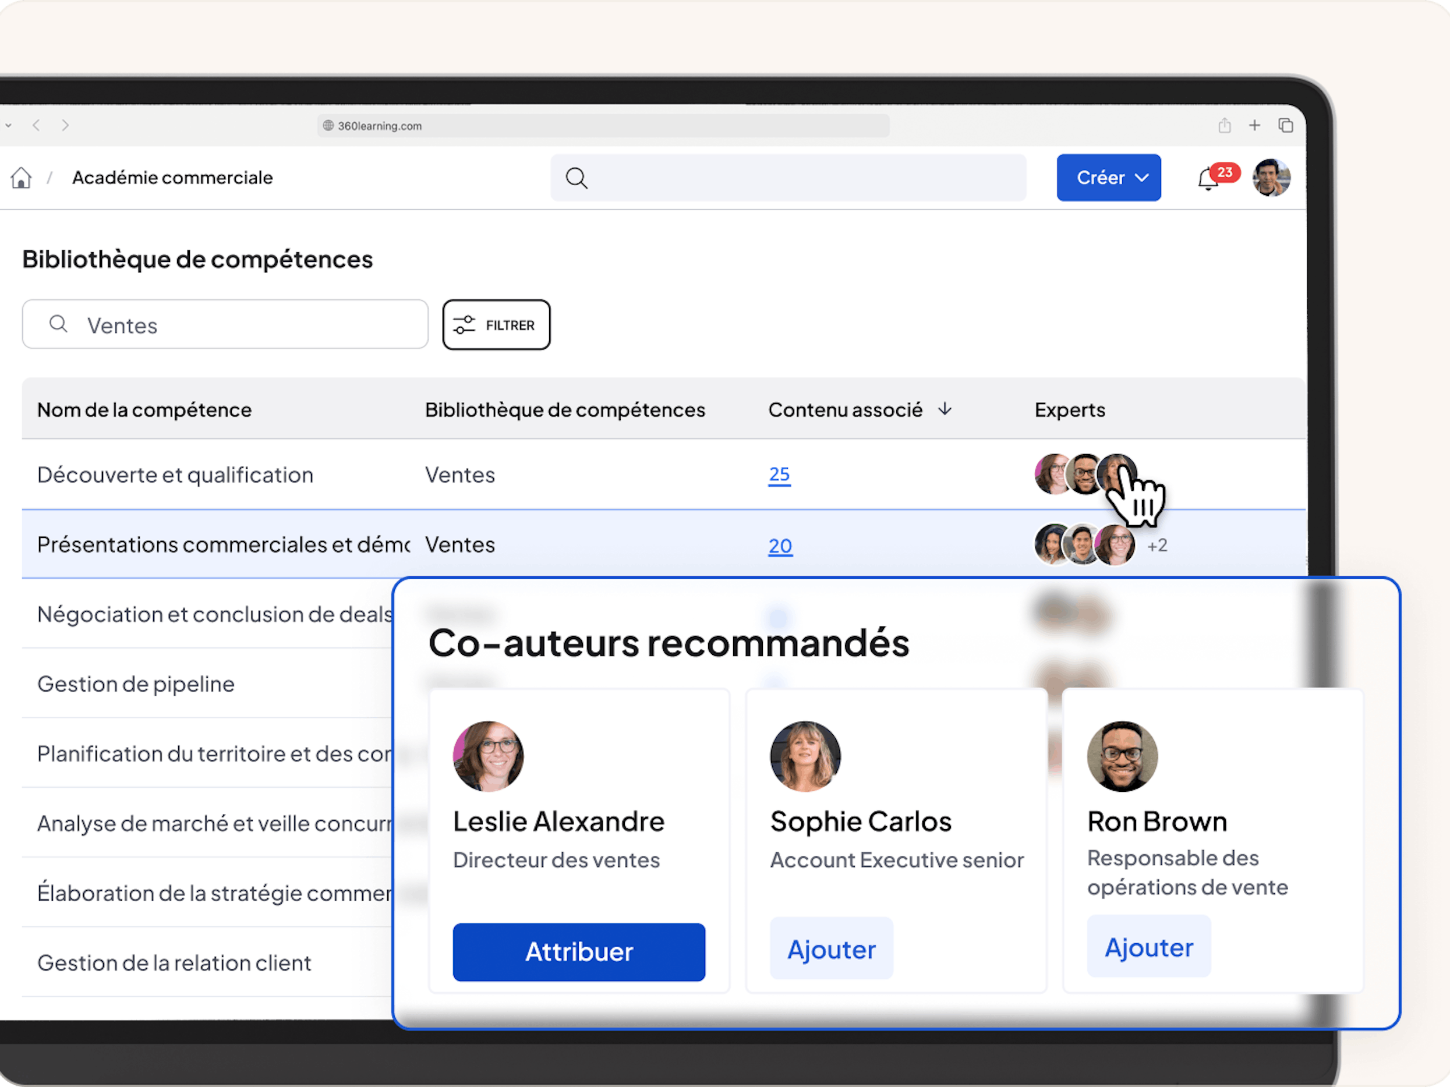1450x1087 pixels.
Task: Open the notifications bell with 23 badge
Action: pyautogui.click(x=1208, y=178)
